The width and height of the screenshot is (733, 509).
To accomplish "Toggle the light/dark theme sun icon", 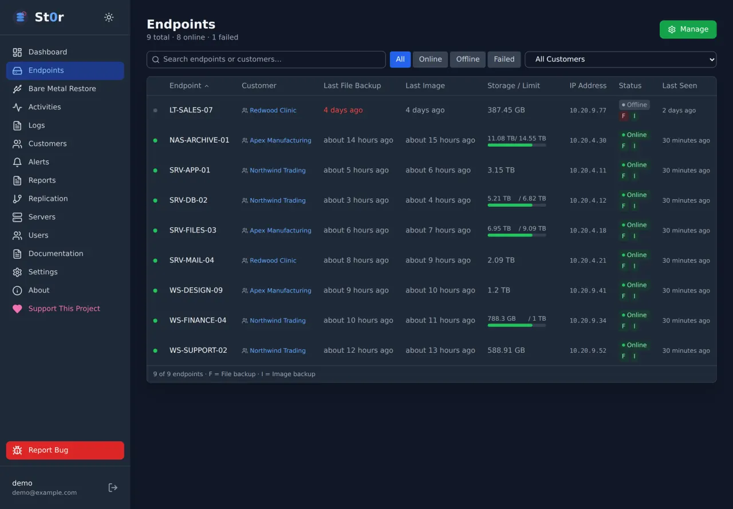I will [109, 17].
